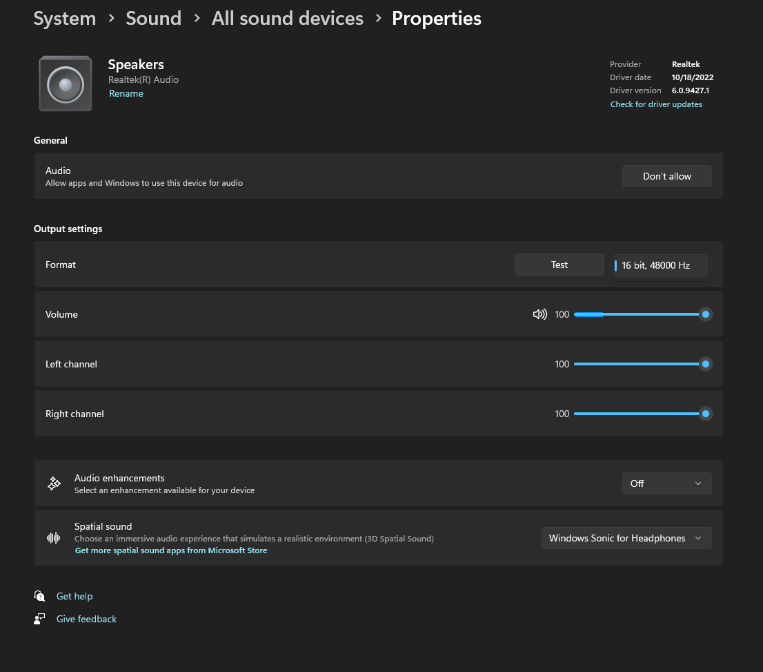This screenshot has height=672, width=763.
Task: Test the speaker output format
Action: [559, 265]
